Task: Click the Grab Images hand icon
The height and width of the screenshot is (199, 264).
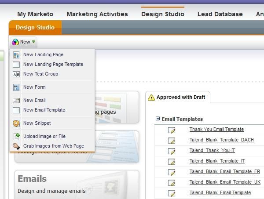Action: 16,146
